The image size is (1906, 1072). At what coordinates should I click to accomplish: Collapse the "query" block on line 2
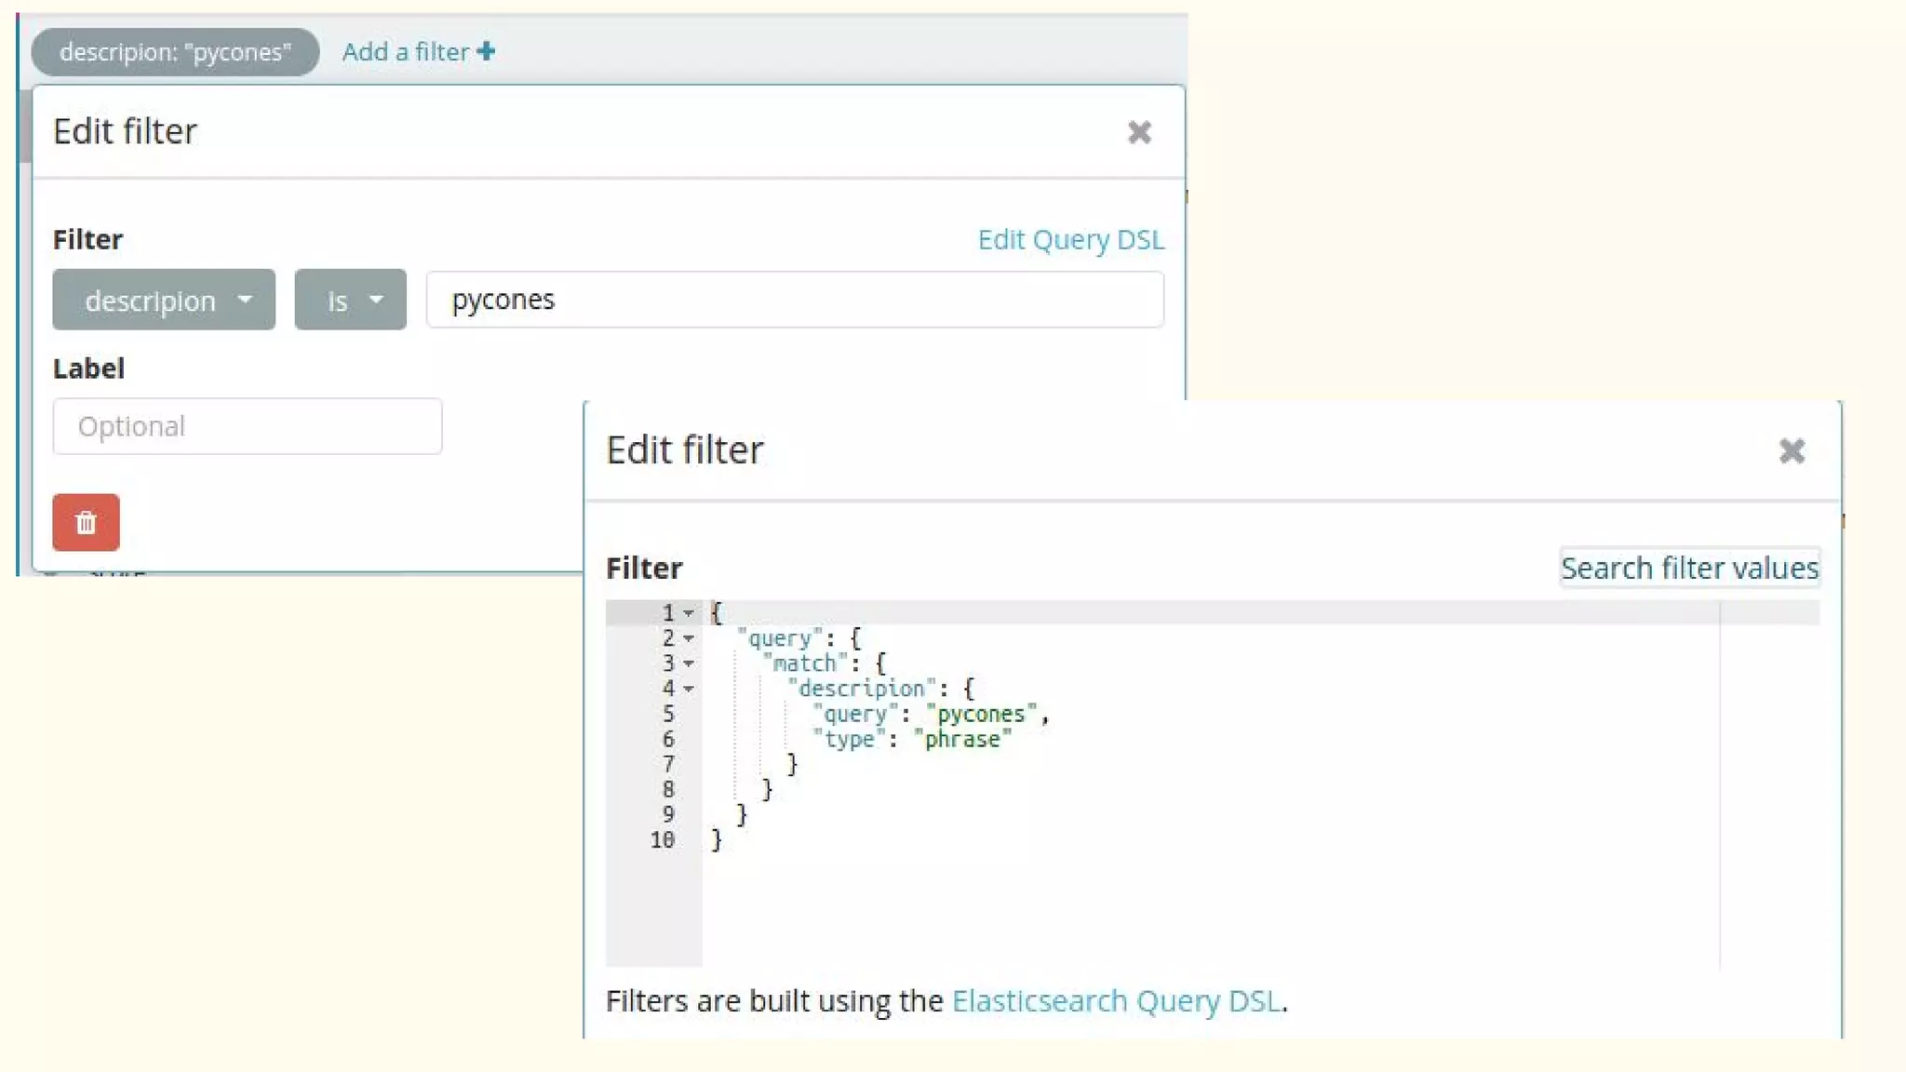tap(689, 638)
